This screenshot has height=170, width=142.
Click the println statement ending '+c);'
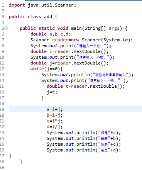pos(84,144)
